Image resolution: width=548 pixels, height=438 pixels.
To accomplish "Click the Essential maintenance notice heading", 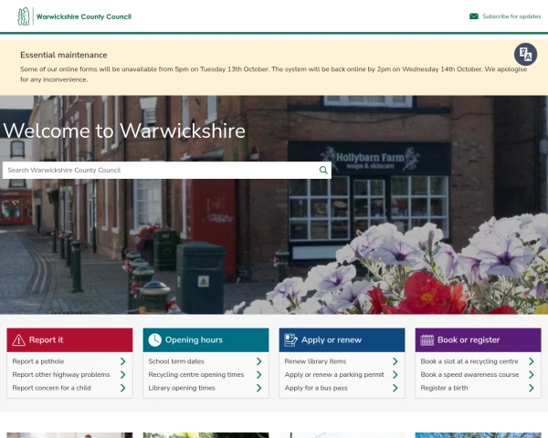I will [x=64, y=55].
